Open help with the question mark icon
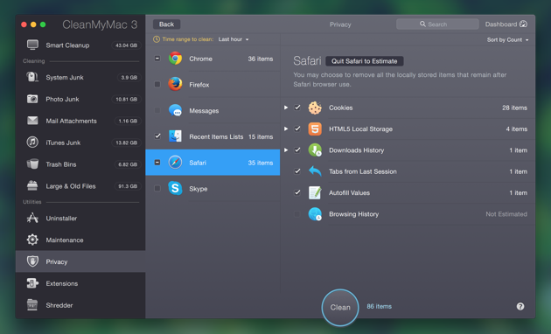The width and height of the screenshot is (551, 334). 520,306
